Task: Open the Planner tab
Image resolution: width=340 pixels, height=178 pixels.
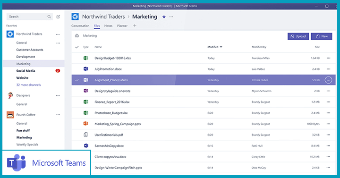Action: 122,26
